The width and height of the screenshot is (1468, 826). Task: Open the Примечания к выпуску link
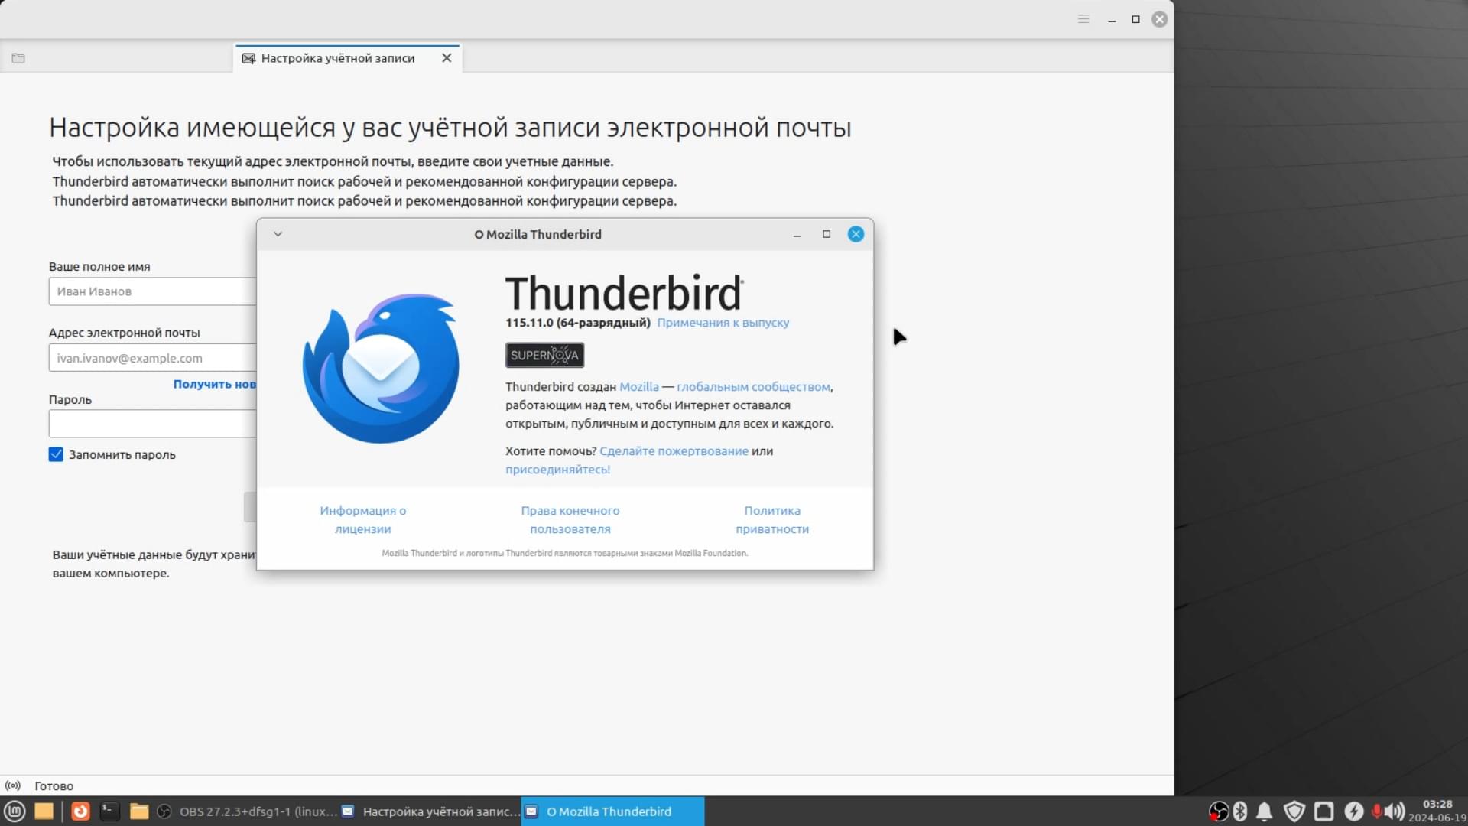click(723, 323)
